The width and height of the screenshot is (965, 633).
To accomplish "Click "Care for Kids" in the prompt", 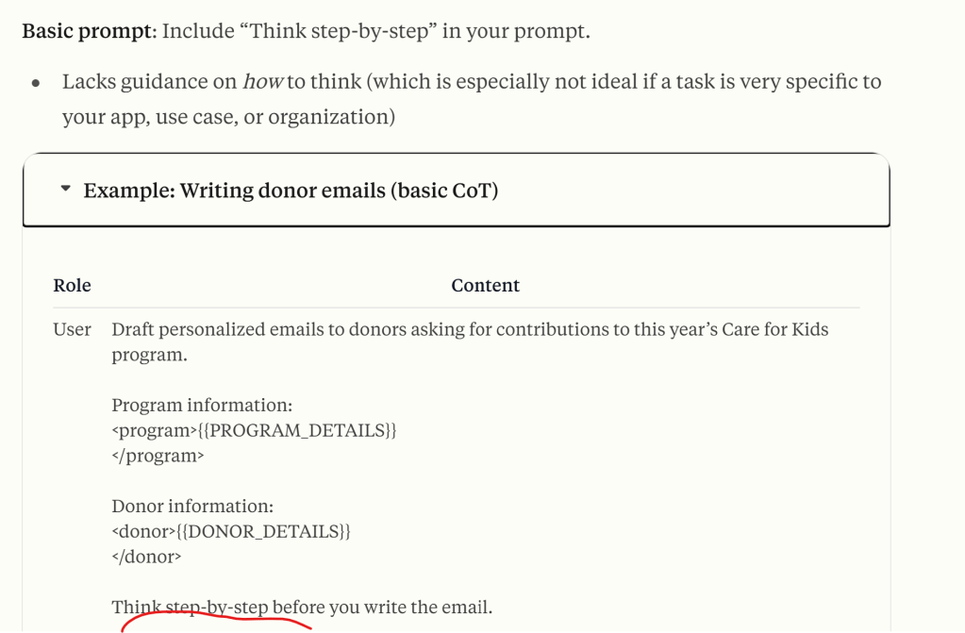I will [773, 329].
